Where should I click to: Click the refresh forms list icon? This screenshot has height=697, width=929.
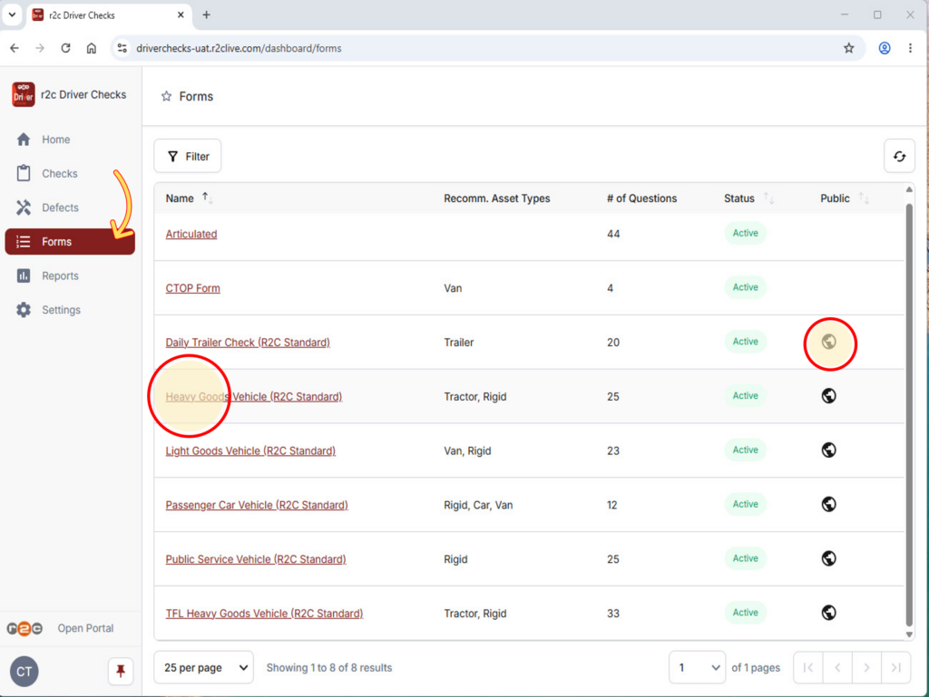point(899,156)
